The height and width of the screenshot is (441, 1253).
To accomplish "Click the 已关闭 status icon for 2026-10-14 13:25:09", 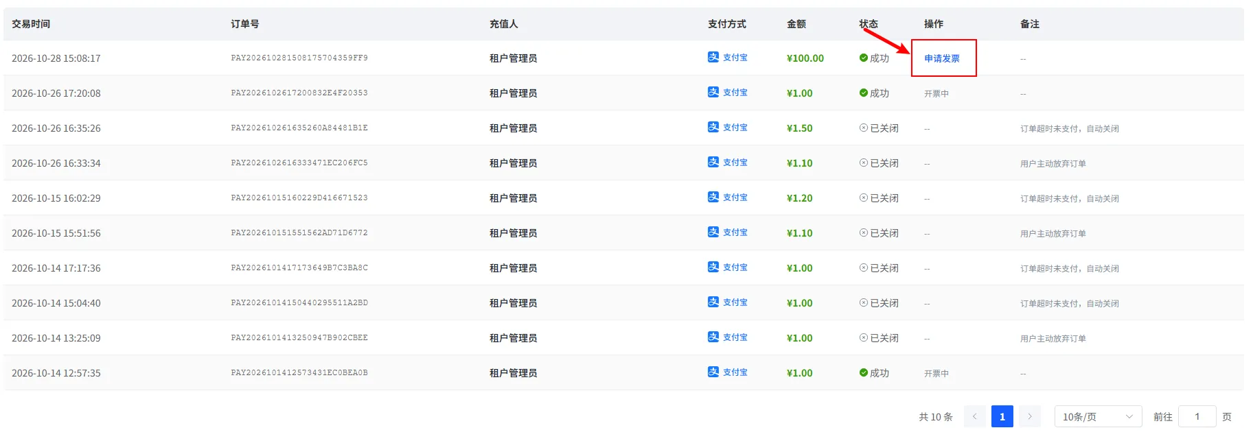I will pyautogui.click(x=864, y=338).
